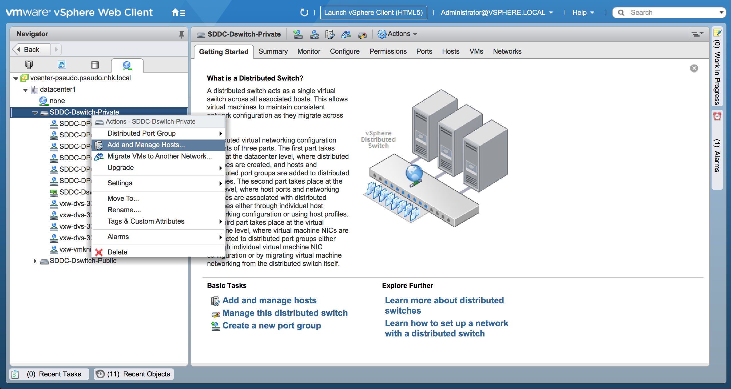Collapse vcenter-pseudo.pseudo.nhk.local tree node
This screenshot has height=389, width=731.
pyautogui.click(x=16, y=78)
